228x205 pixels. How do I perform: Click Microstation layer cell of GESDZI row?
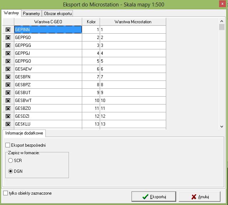point(133,116)
